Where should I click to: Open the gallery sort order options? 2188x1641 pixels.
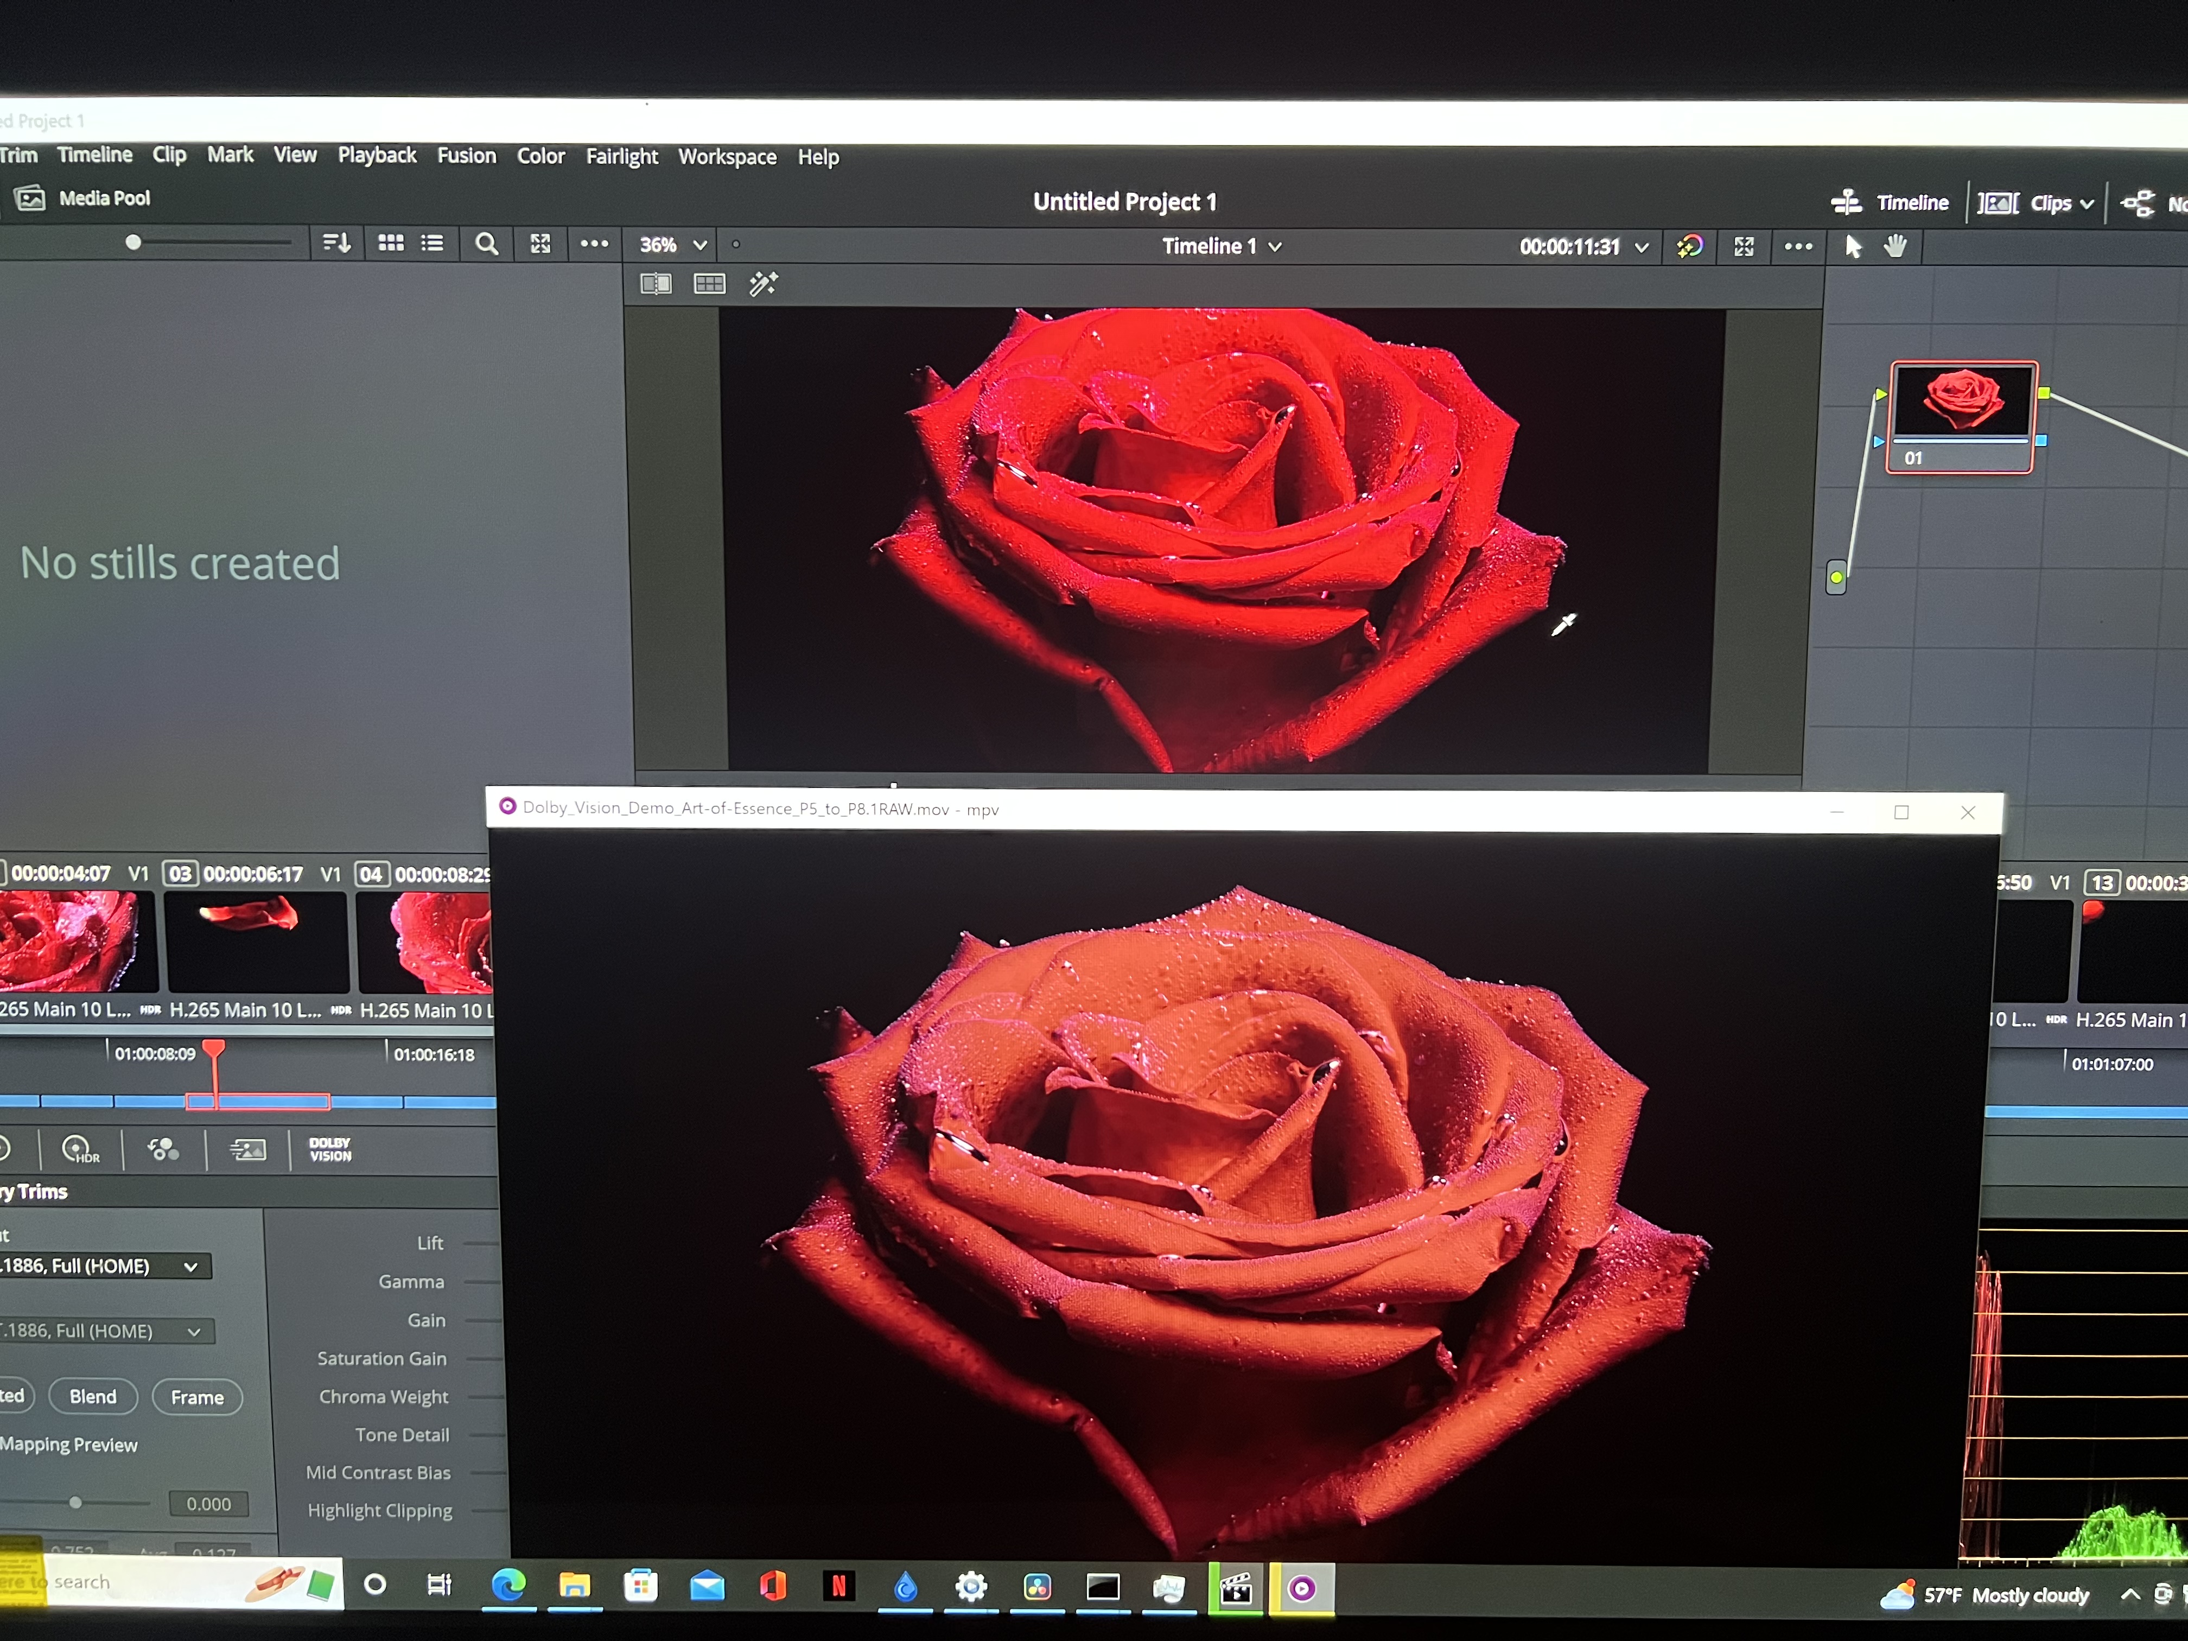[336, 243]
